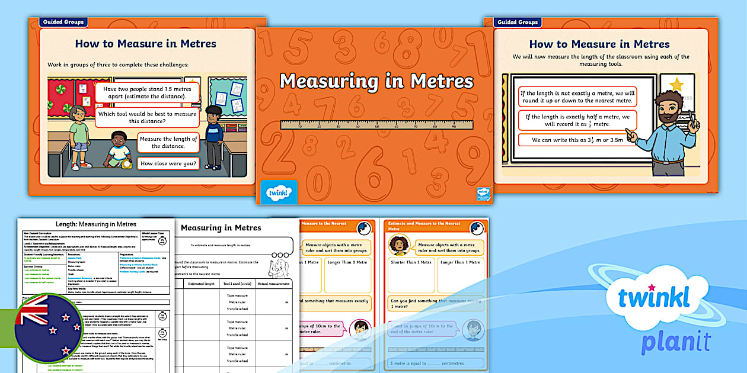Select the Guided Groups badge on the left slide
Image resolution: width=747 pixels, height=373 pixels.
tap(62, 21)
